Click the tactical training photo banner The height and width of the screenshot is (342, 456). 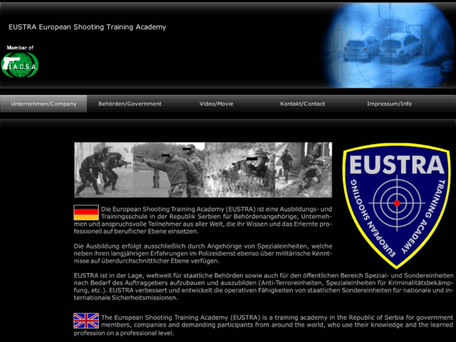click(203, 169)
